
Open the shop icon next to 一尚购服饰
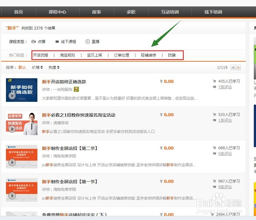coord(76,89)
